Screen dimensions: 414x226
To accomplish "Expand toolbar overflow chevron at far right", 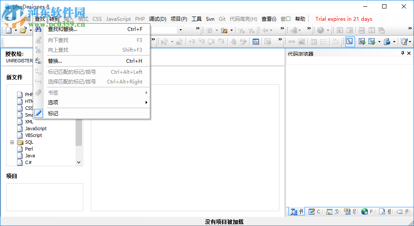I will pos(410,28).
